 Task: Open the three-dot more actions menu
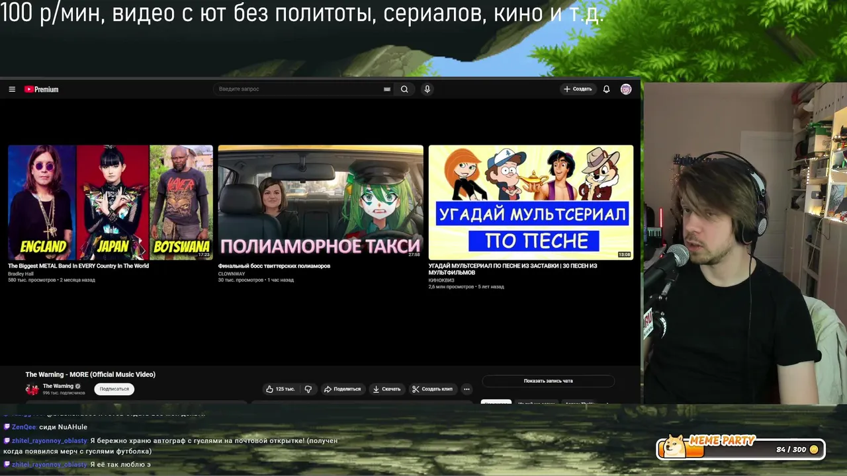coord(467,389)
